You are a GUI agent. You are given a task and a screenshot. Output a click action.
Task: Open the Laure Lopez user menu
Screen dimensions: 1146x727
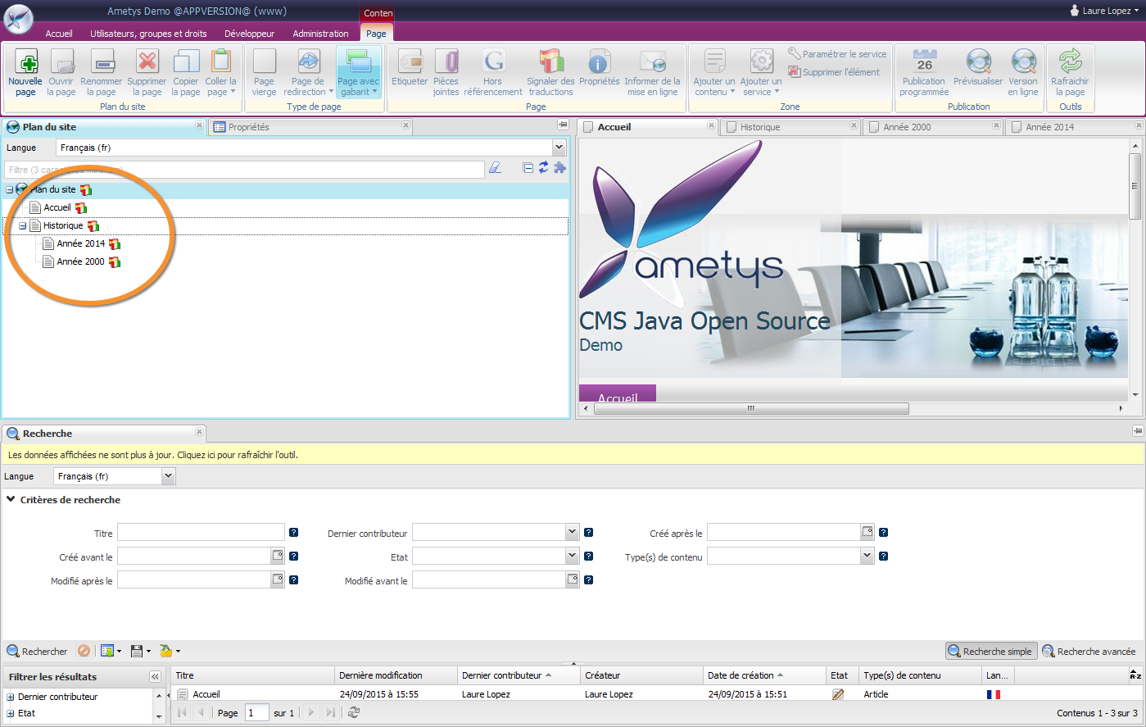tap(1104, 11)
